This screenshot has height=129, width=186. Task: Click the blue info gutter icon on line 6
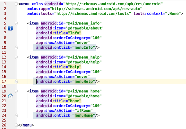[10, 28]
